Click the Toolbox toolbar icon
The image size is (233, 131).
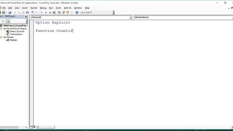[x=72, y=12]
